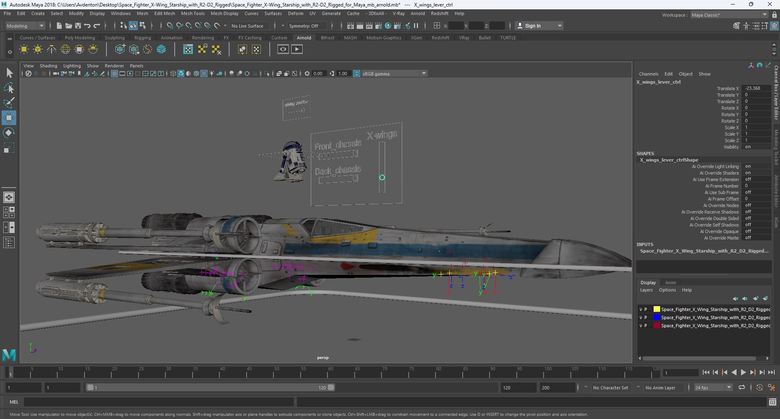Switch to the Rigging shelf tab
780x419 pixels.
[x=143, y=38]
